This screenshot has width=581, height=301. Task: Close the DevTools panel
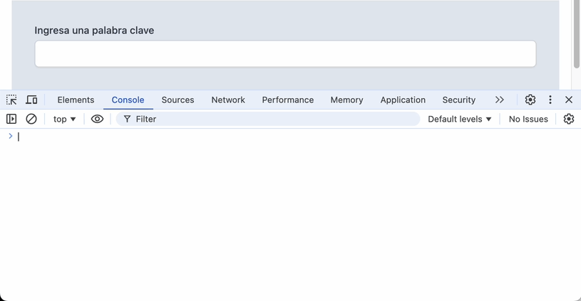(x=569, y=100)
